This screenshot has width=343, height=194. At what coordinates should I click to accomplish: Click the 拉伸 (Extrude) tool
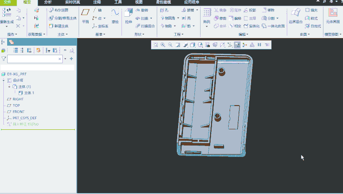point(129,16)
